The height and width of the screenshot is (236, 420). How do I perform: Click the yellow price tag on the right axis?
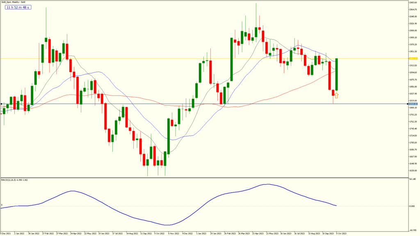point(413,59)
